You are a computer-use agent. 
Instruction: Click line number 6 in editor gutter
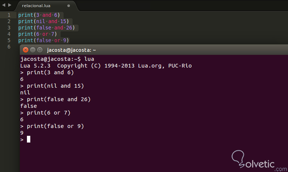point(9,47)
